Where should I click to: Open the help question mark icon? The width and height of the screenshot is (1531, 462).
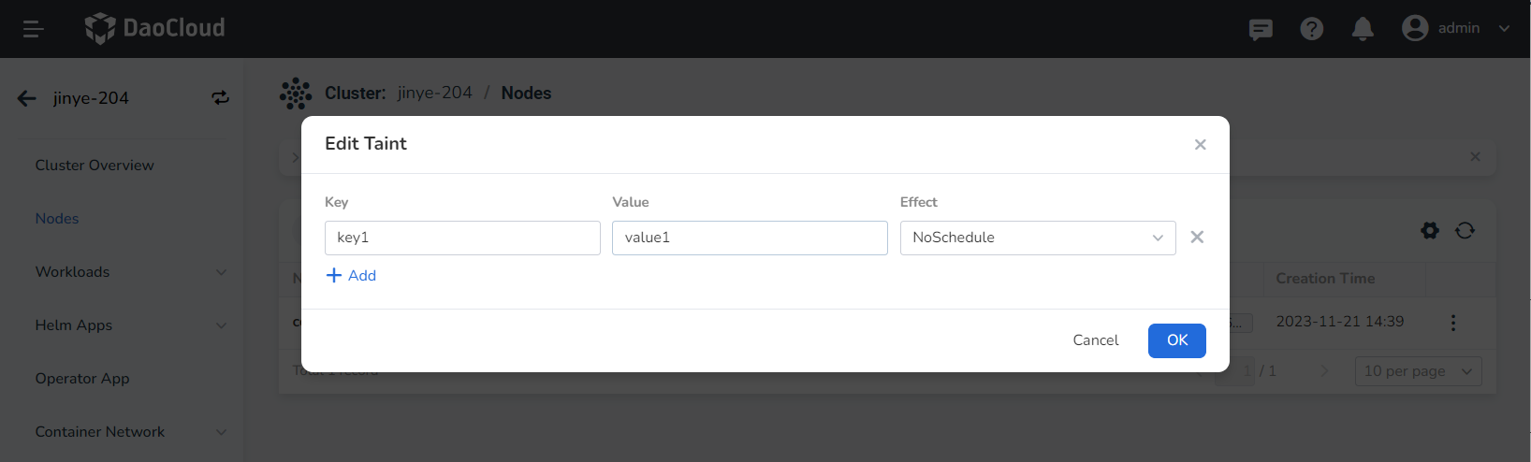click(1311, 29)
